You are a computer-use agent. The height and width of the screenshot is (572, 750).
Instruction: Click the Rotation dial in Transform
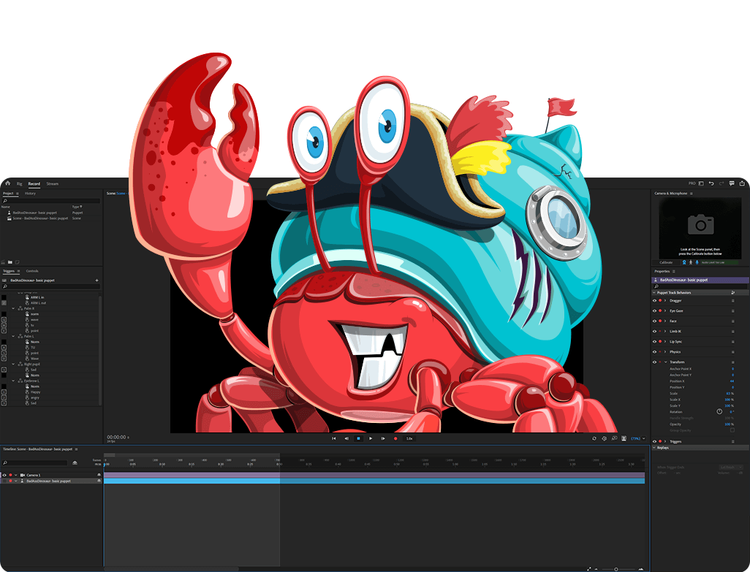click(719, 412)
